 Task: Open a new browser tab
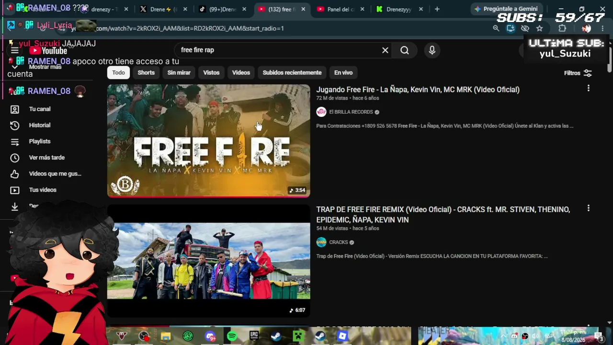[x=437, y=9]
